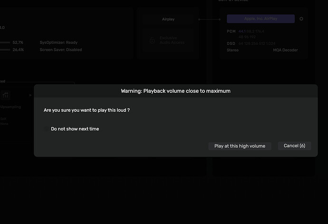Click the Stereo label

[232, 50]
